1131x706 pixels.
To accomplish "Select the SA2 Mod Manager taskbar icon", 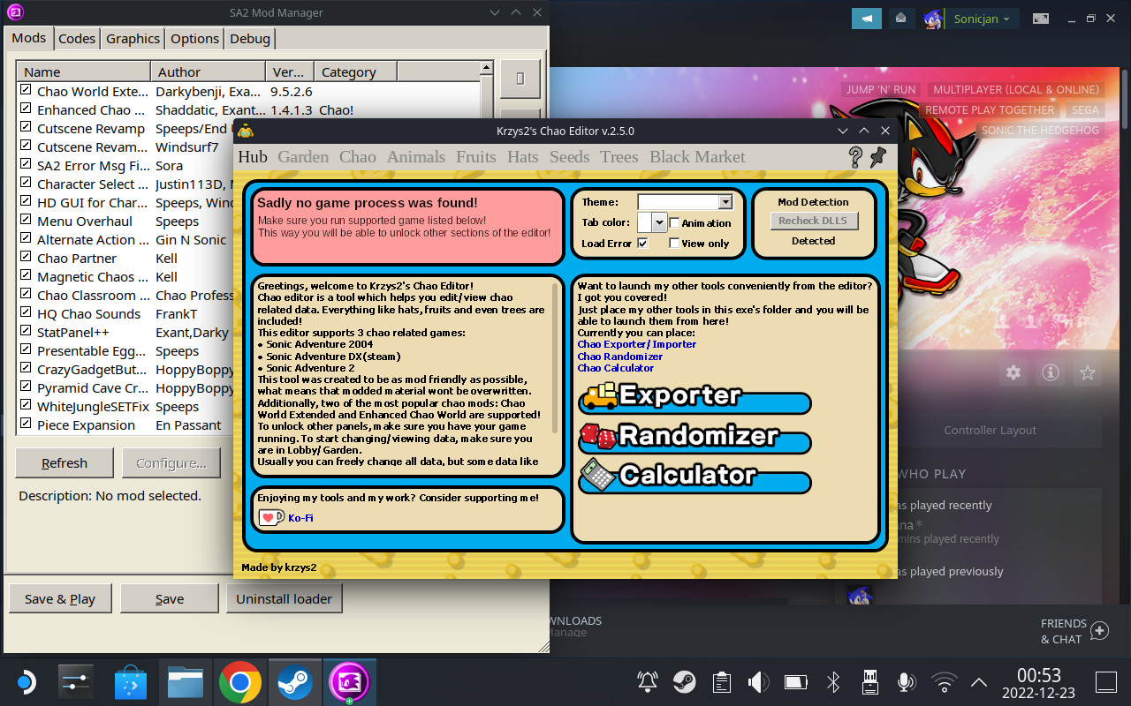I will (x=349, y=681).
